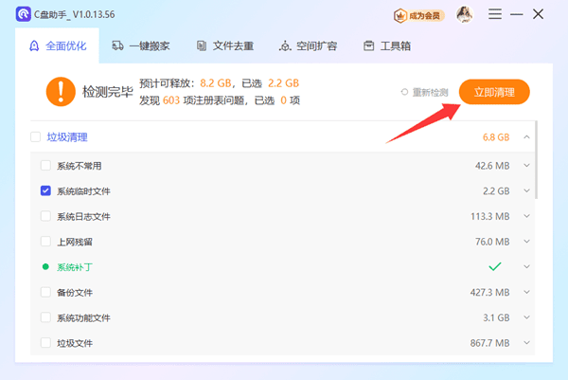Open the hamburger main menu icon

pos(494,14)
